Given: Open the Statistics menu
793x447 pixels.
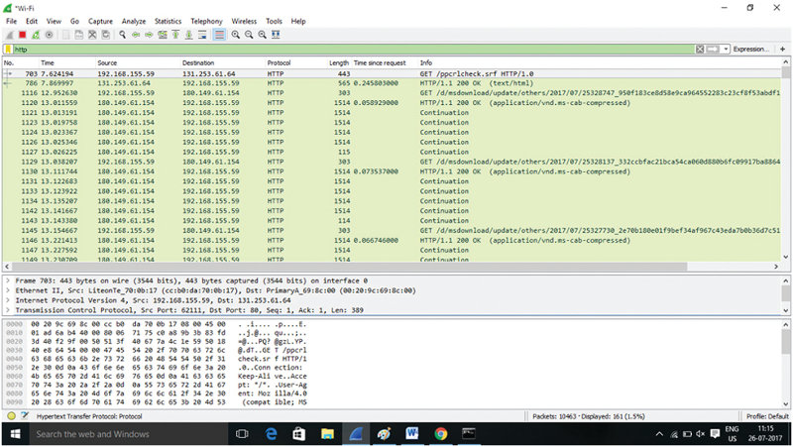Looking at the screenshot, I should (x=168, y=20).
